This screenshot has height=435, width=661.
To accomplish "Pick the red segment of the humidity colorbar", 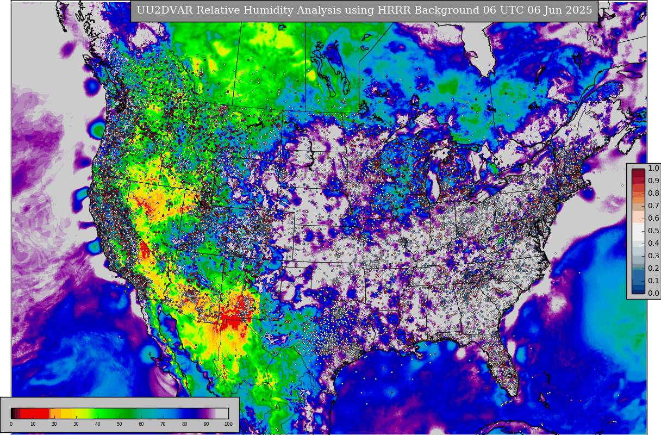I will (34, 413).
